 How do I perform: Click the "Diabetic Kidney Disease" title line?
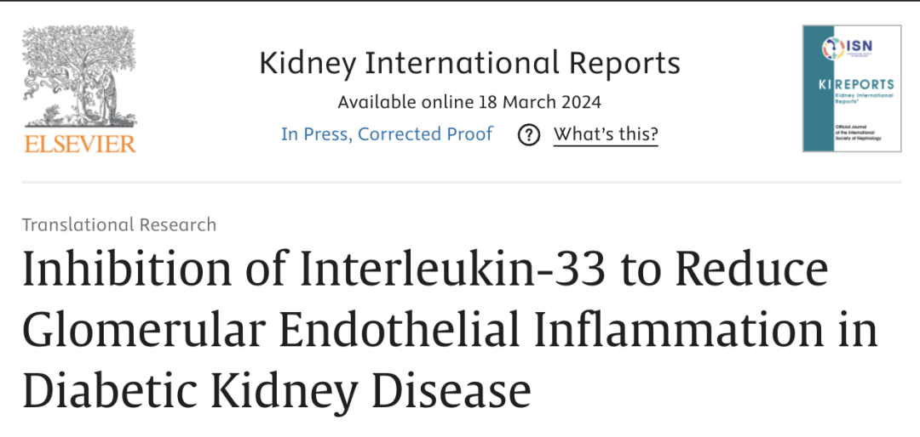coord(276,391)
